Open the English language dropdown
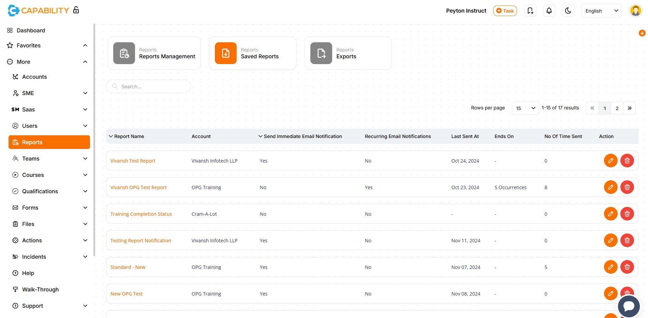The image size is (648, 318). point(601,11)
